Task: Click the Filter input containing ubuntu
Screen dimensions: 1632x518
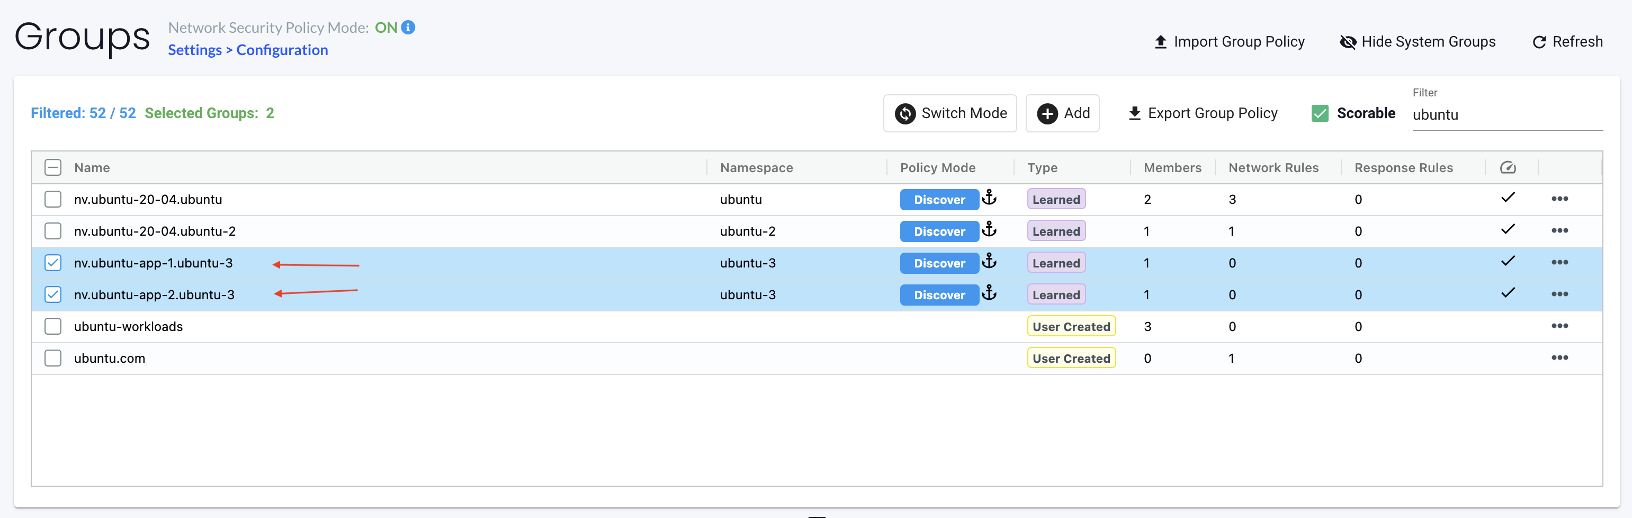Action: (1507, 115)
